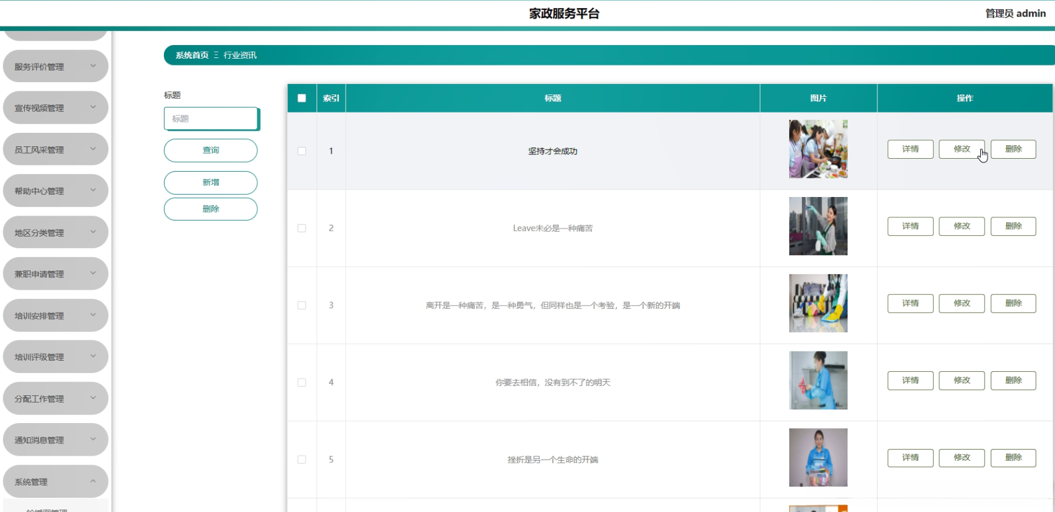View the picture thumbnail in index 4 row
1055x512 pixels.
pos(818,380)
